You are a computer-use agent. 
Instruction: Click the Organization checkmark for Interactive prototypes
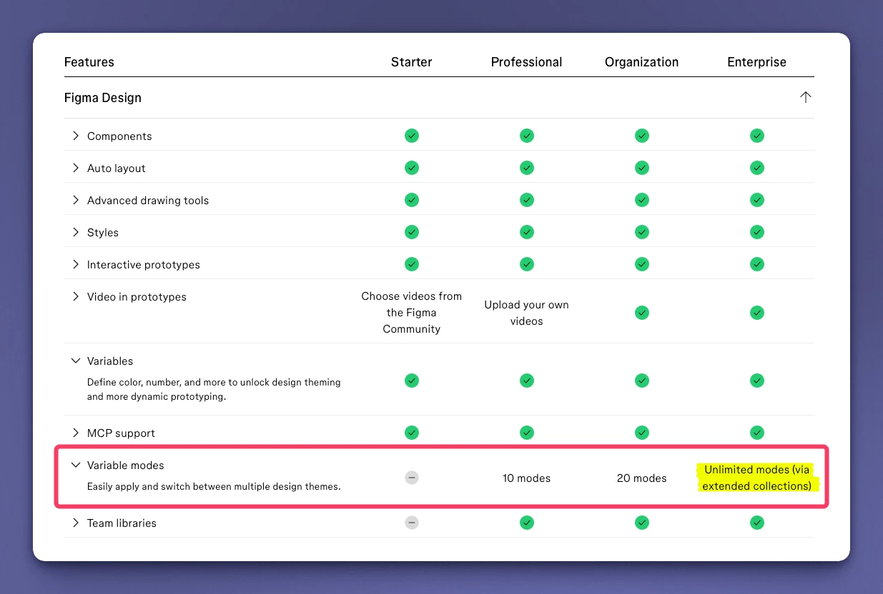[642, 264]
